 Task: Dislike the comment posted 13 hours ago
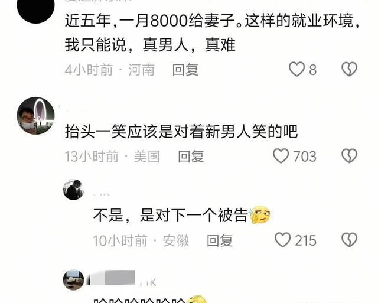[349, 156]
